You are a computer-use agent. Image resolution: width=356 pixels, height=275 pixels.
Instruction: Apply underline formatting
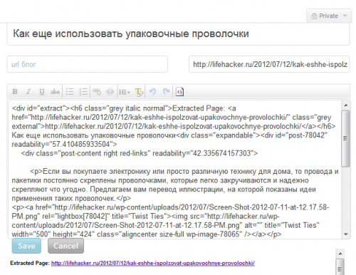coord(42,92)
